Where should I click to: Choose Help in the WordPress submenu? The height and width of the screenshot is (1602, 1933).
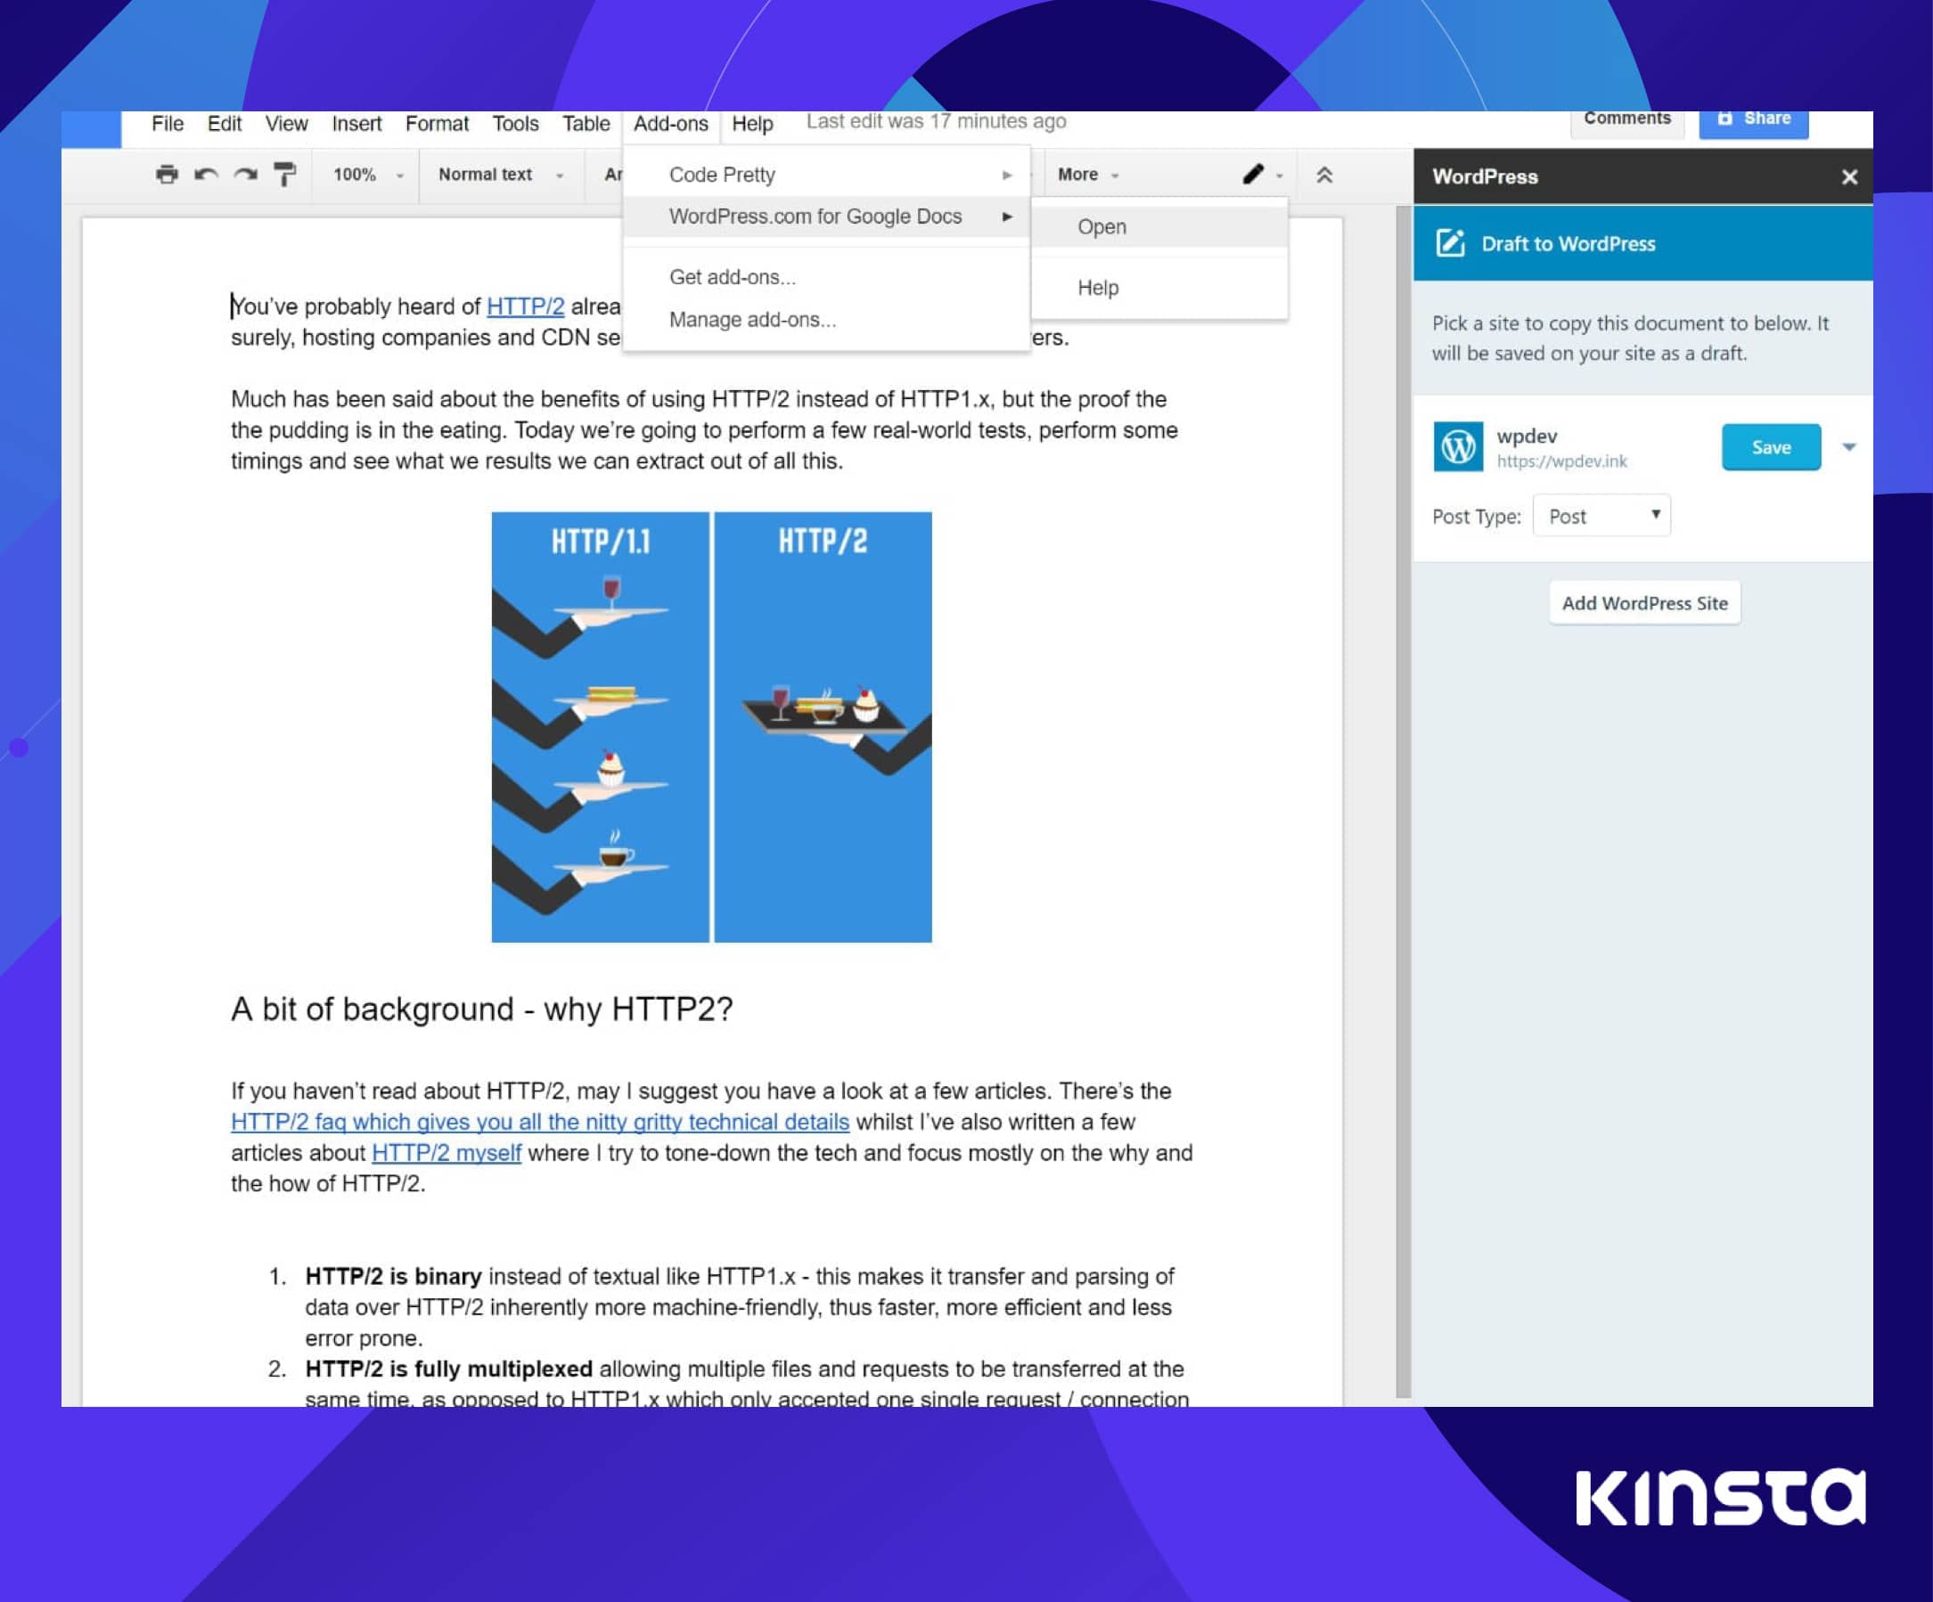[x=1159, y=287]
